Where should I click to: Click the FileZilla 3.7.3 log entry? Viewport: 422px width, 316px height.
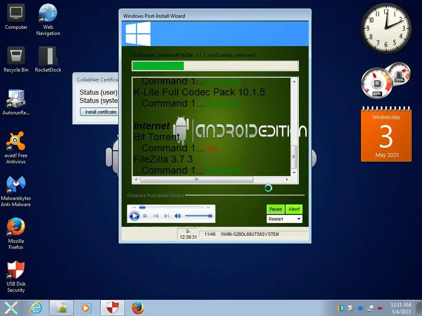point(163,159)
